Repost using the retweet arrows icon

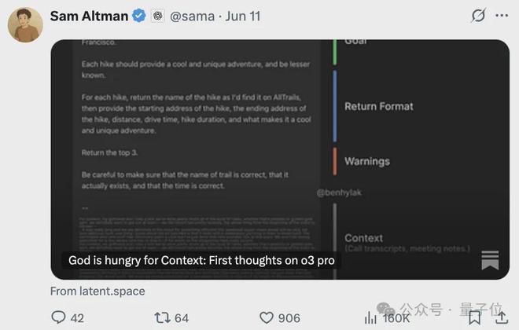click(x=162, y=317)
